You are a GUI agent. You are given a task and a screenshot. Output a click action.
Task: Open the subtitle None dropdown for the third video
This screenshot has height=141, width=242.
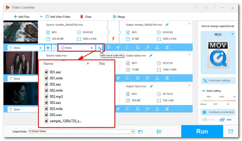23,109
